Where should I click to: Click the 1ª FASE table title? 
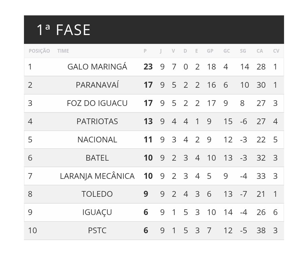click(x=64, y=30)
